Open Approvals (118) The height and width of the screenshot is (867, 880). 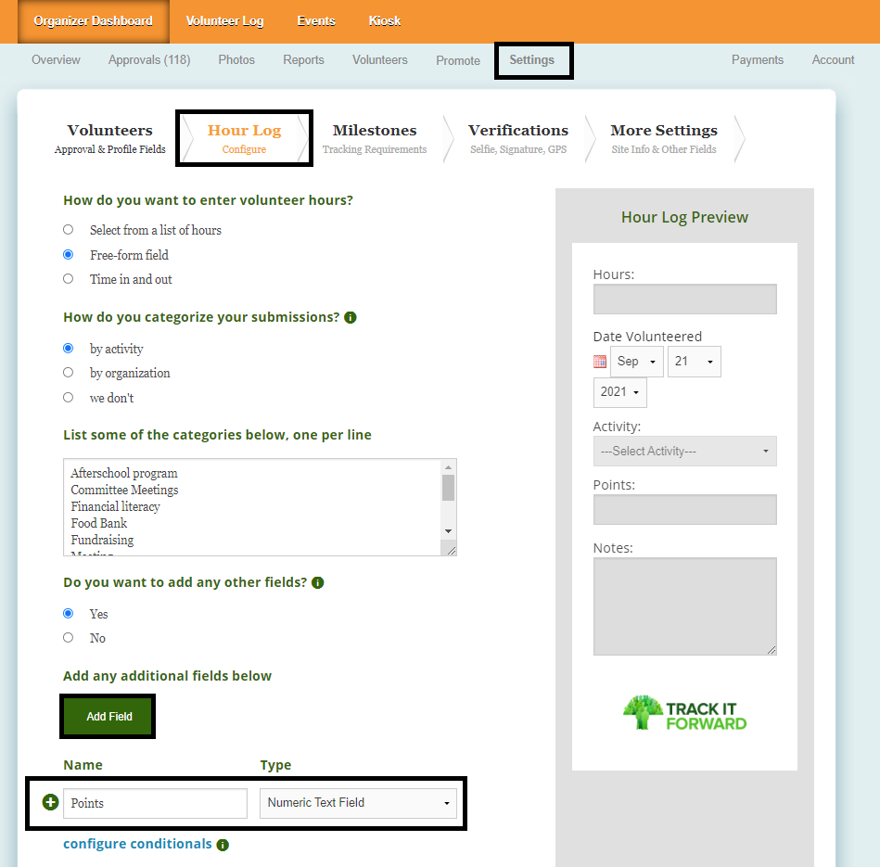coord(149,60)
